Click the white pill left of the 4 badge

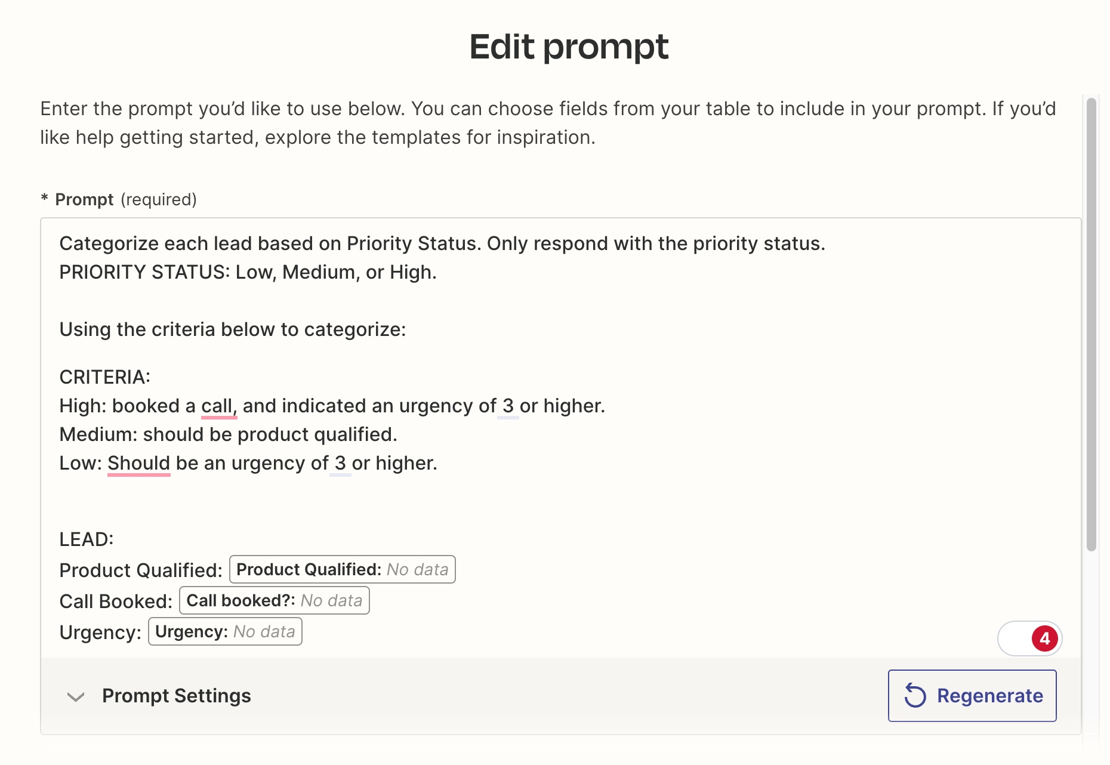(1015, 639)
